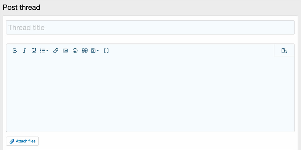Click inside the message body editor

click(150, 94)
